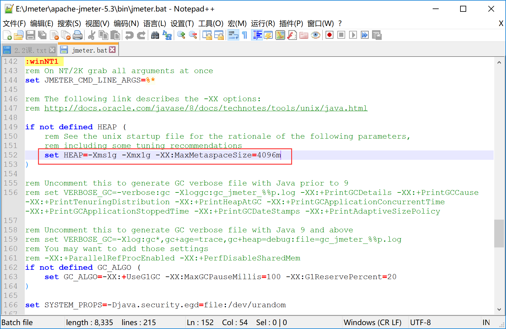
Task: Run macro multiple times icon
Action: click(x=365, y=35)
